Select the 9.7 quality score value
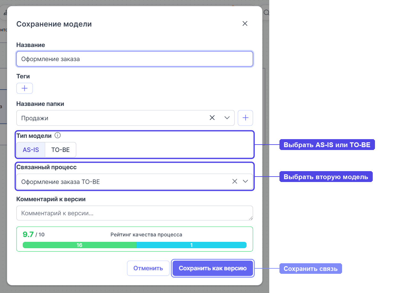 click(28, 234)
